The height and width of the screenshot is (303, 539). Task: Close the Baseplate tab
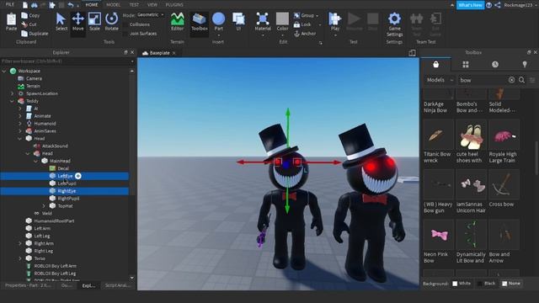click(x=174, y=53)
